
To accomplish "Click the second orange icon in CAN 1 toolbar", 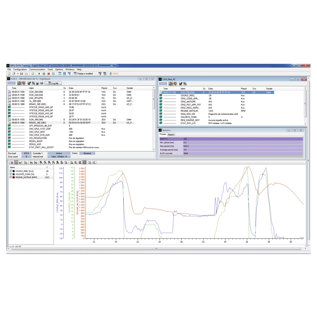I will (x=24, y=83).
